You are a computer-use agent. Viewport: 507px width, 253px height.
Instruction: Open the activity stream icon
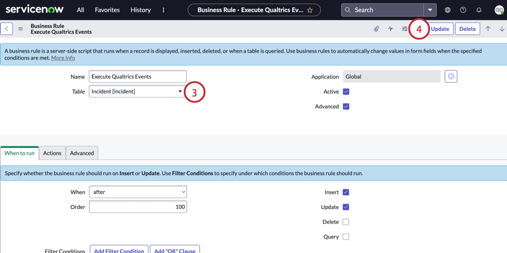click(x=391, y=29)
